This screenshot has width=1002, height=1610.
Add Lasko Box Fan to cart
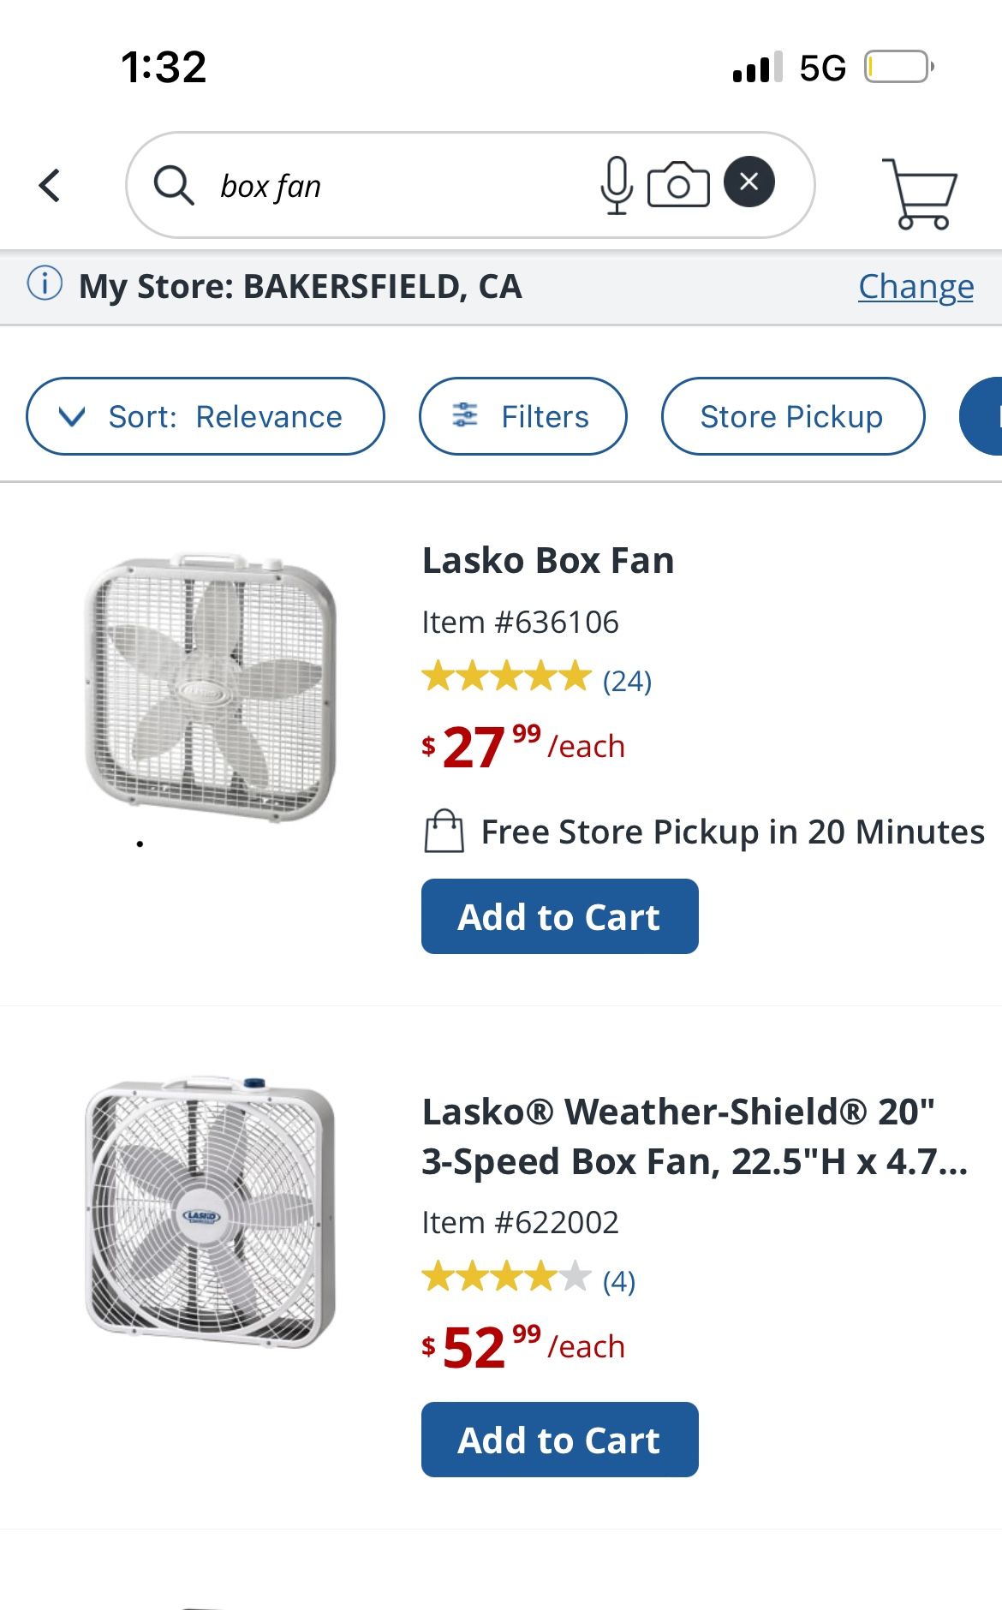[559, 916]
